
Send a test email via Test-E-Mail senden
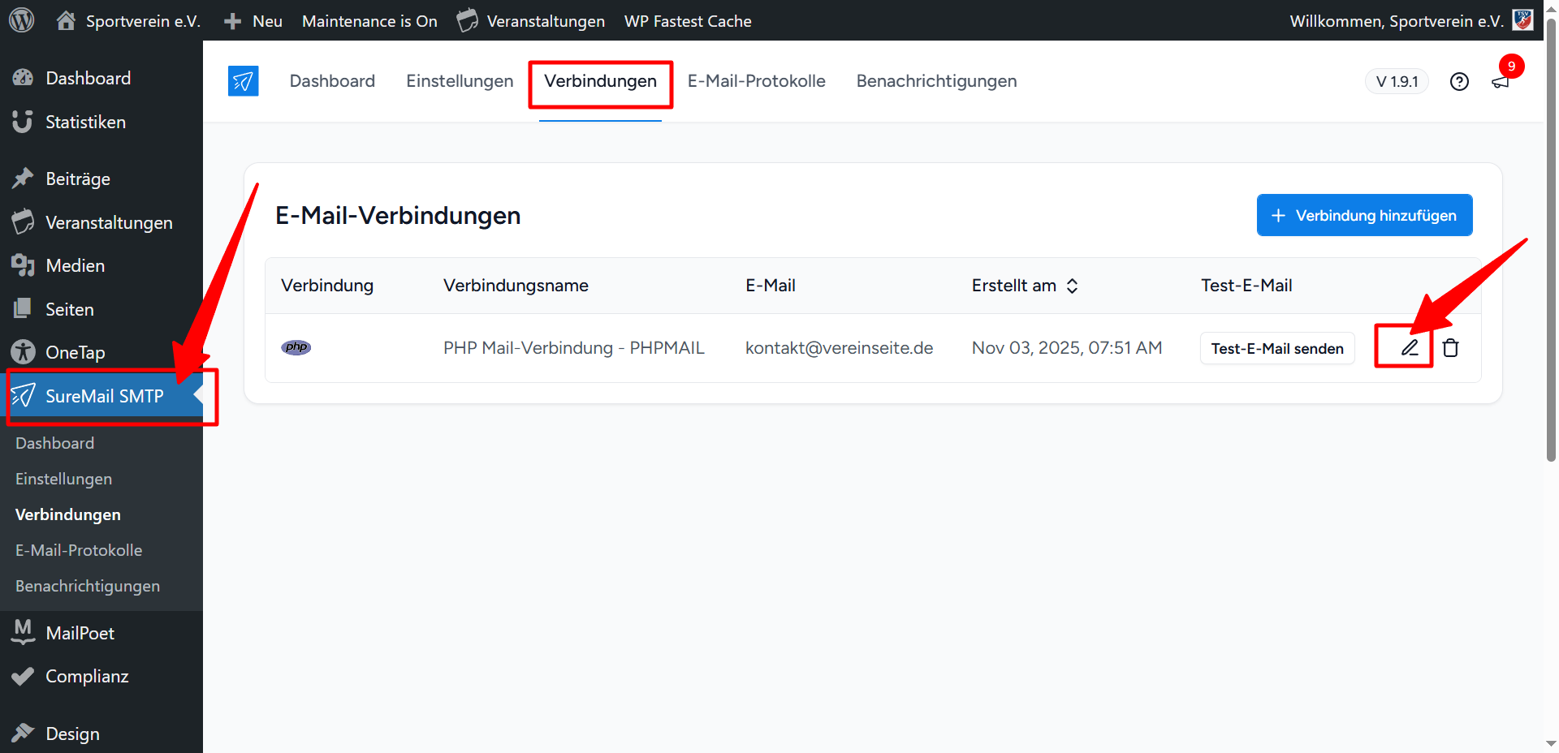pos(1277,348)
